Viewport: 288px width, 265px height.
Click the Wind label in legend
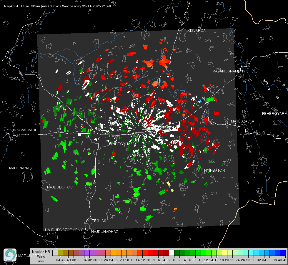(x=41, y=256)
